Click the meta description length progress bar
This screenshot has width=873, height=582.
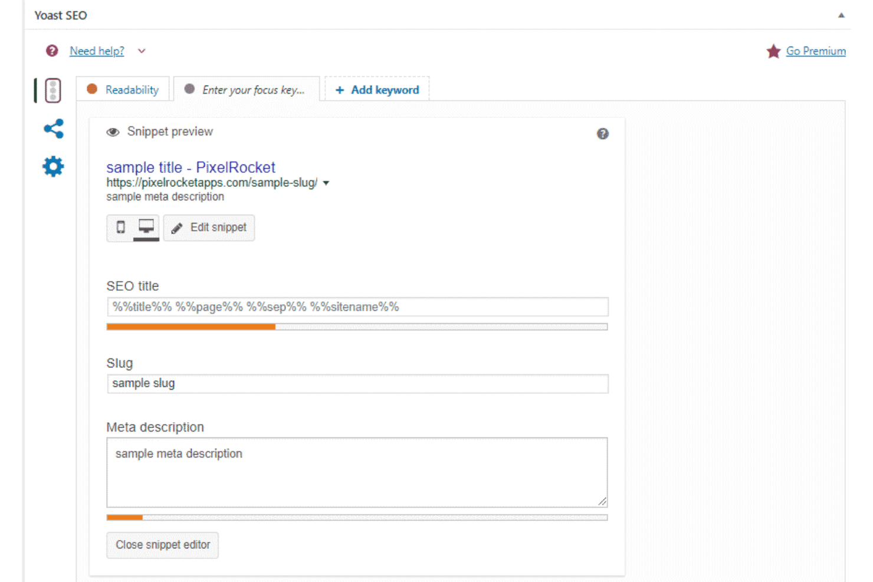357,517
